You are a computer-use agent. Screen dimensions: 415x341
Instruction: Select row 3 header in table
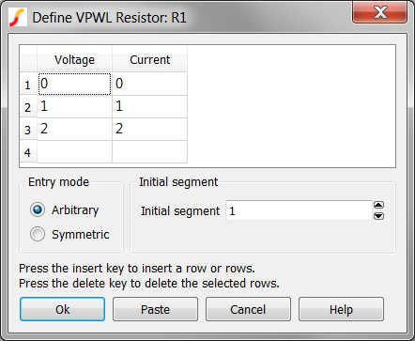click(x=28, y=129)
